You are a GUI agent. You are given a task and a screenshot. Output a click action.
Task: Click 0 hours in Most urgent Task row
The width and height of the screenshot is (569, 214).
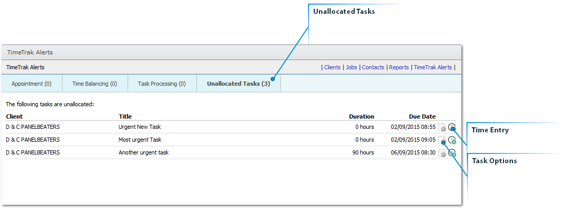tap(364, 140)
